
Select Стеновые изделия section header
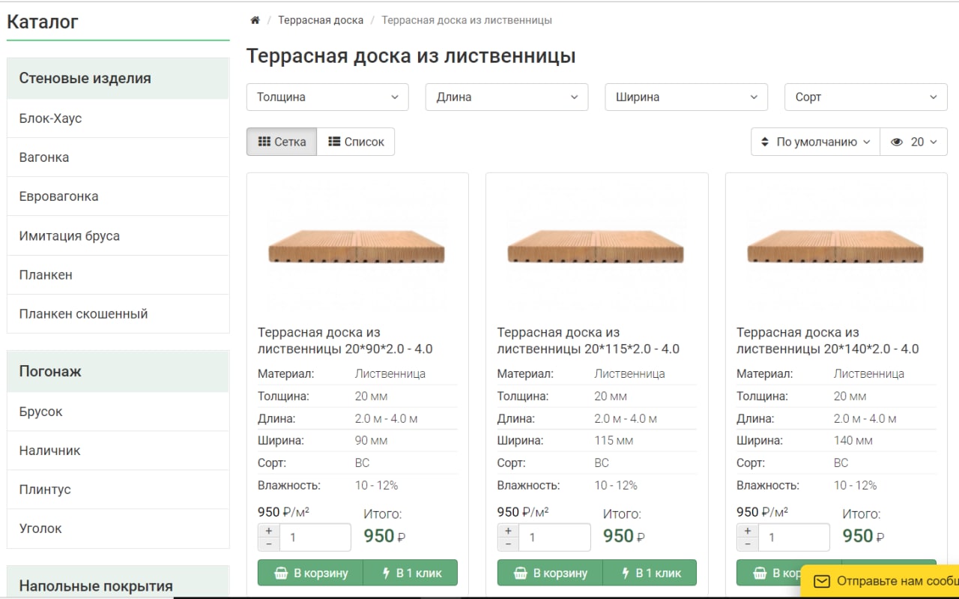point(118,78)
